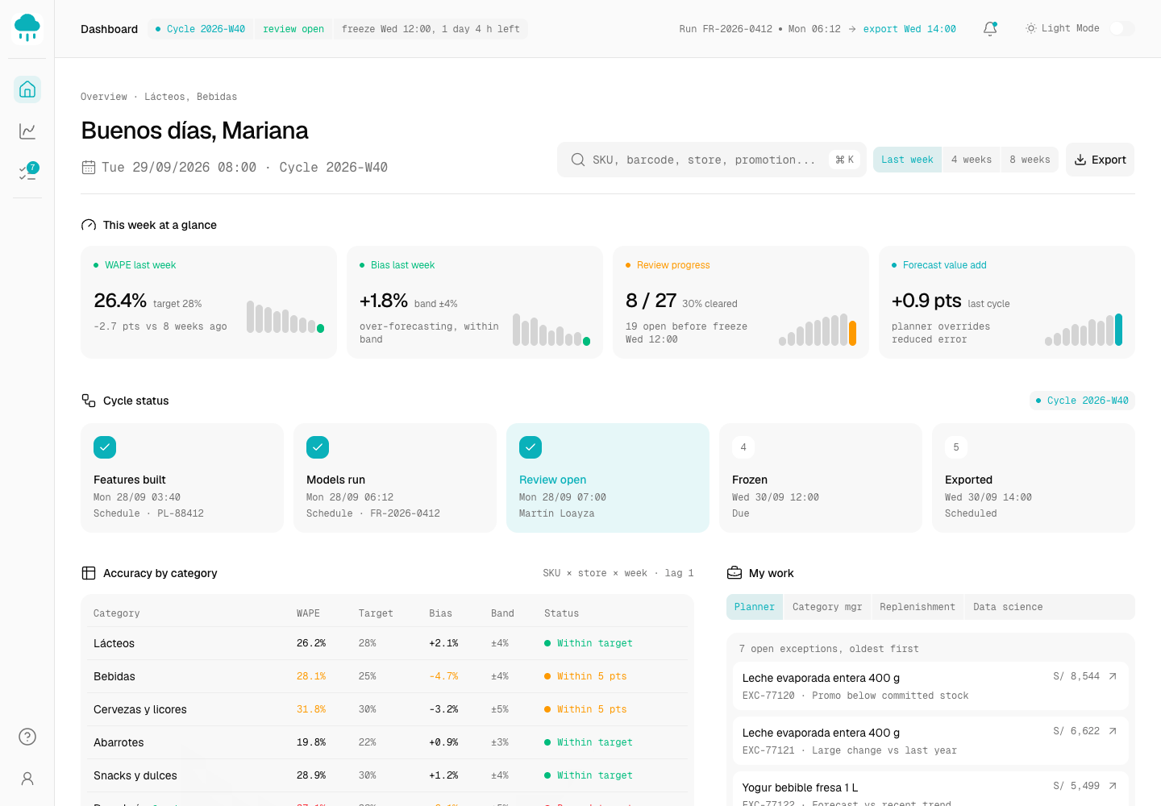This screenshot has width=1161, height=806.
Task: Open the help question mark icon
Action: (27, 737)
